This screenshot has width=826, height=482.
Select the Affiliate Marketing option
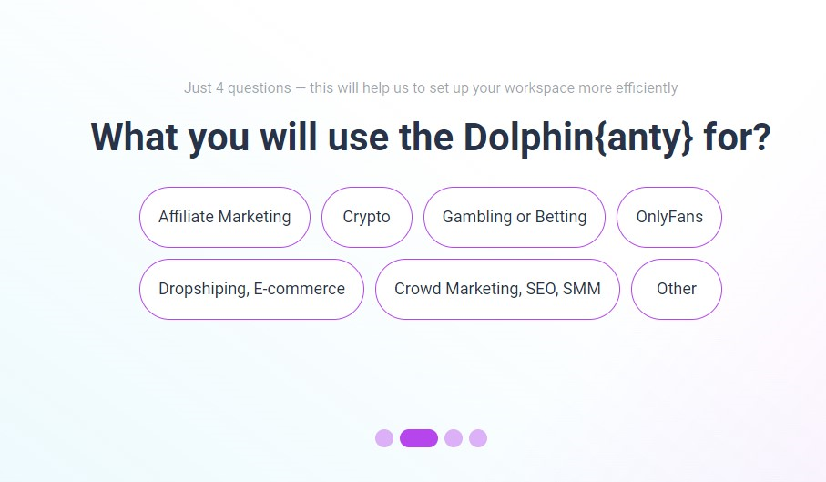coord(224,217)
